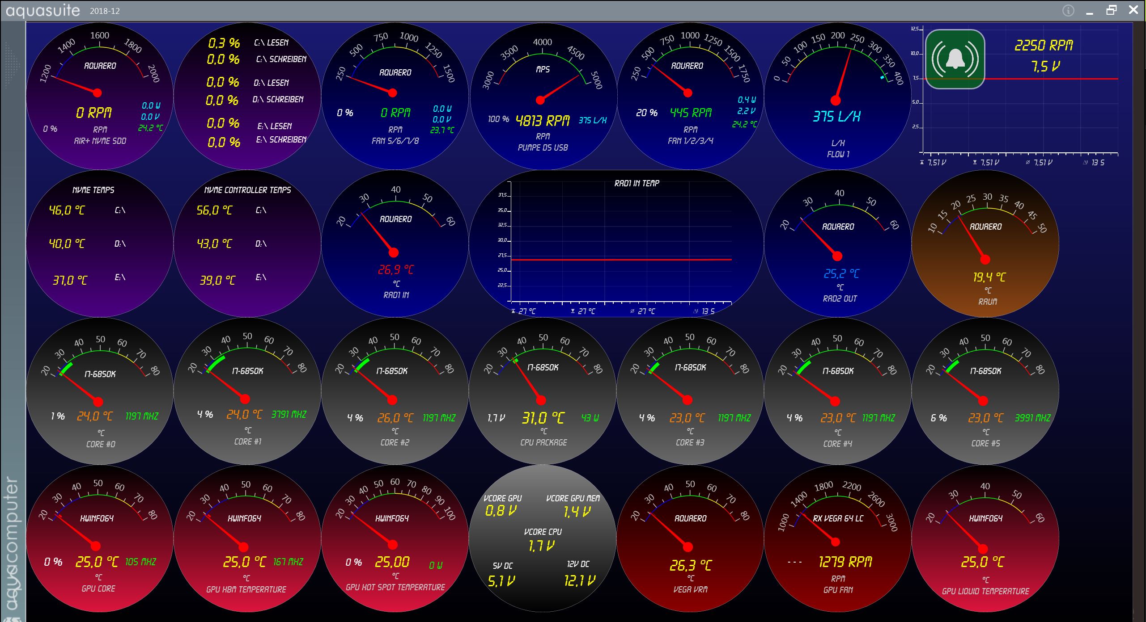Click the Flow 1 L/H gauge
Screen dimensions: 1146x622
click(x=837, y=96)
